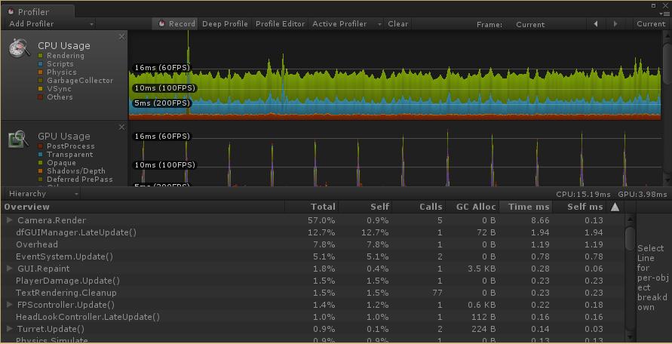Toggle the Rendering color swatch
Screen dimensions: 672x344
coord(41,56)
